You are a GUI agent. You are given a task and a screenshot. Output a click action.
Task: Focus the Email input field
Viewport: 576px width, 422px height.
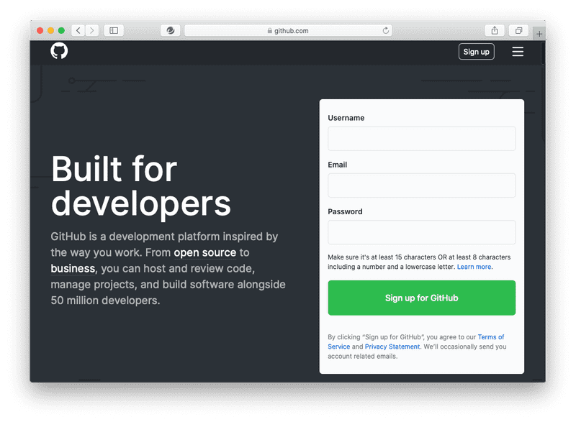pyautogui.click(x=421, y=185)
